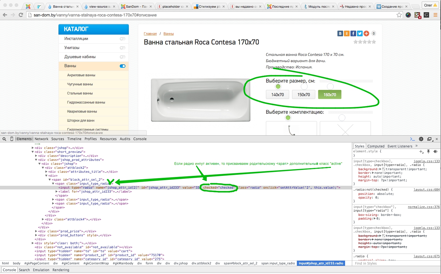This screenshot has height=274, width=441.
Task: Expand the div class attblock4 node
Action: (x=43, y=219)
